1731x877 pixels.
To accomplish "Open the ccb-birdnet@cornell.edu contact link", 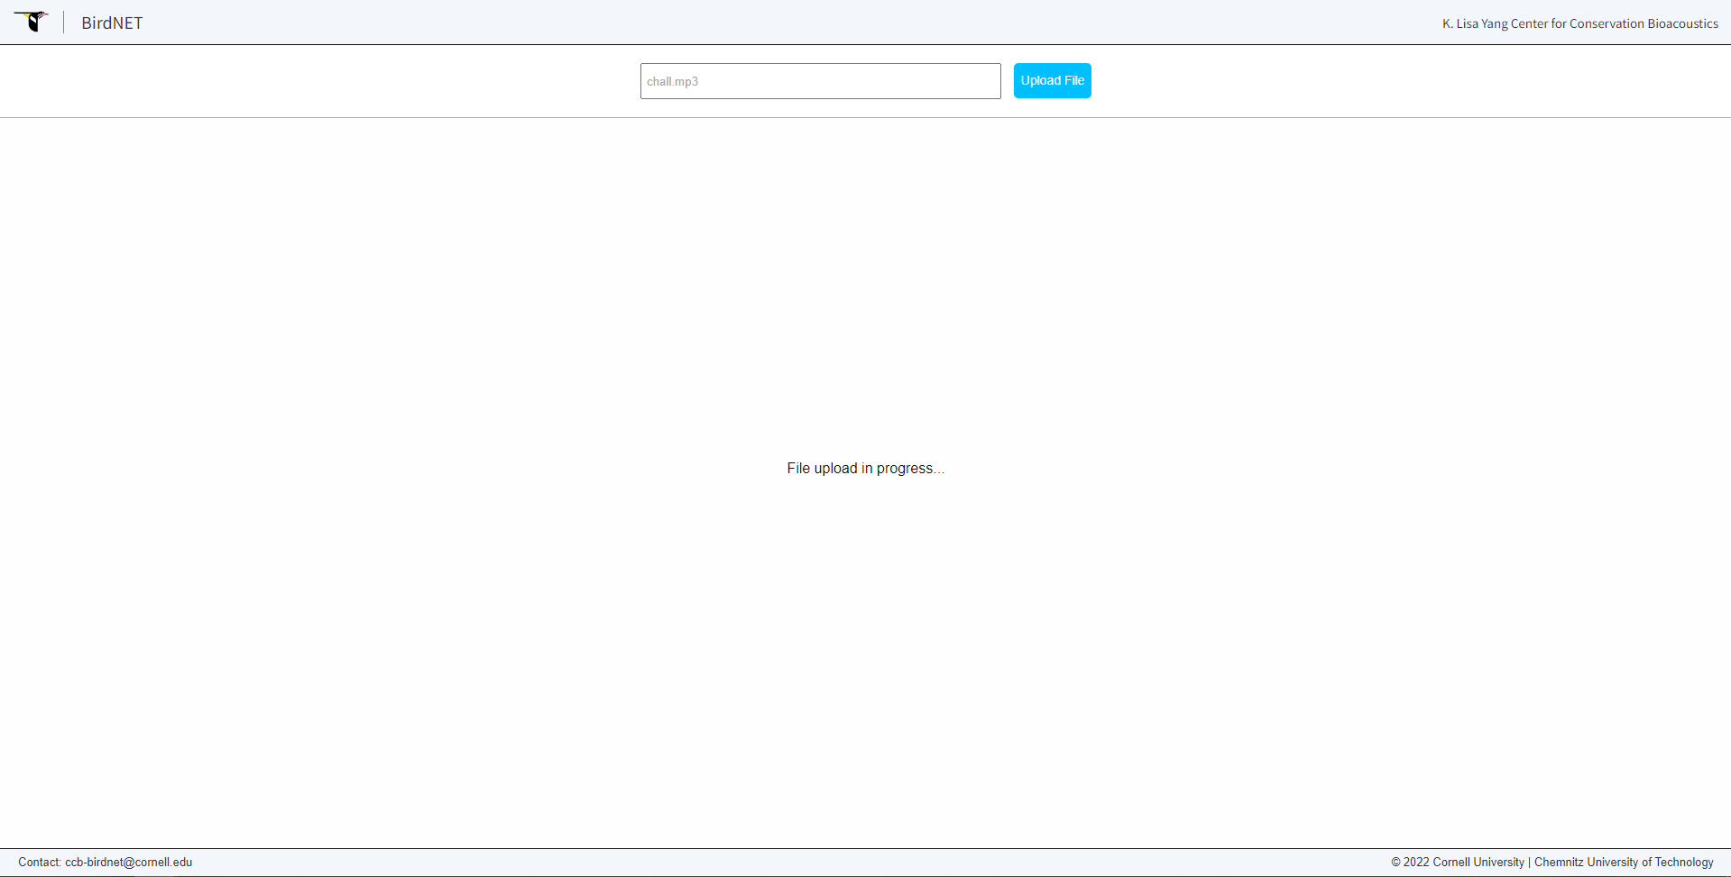I will [x=127, y=862].
